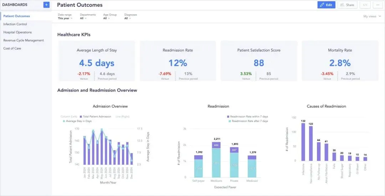This screenshot has width=385, height=196.
Task: Toggle Readmission Rate after 7 days legend
Action: (248, 121)
